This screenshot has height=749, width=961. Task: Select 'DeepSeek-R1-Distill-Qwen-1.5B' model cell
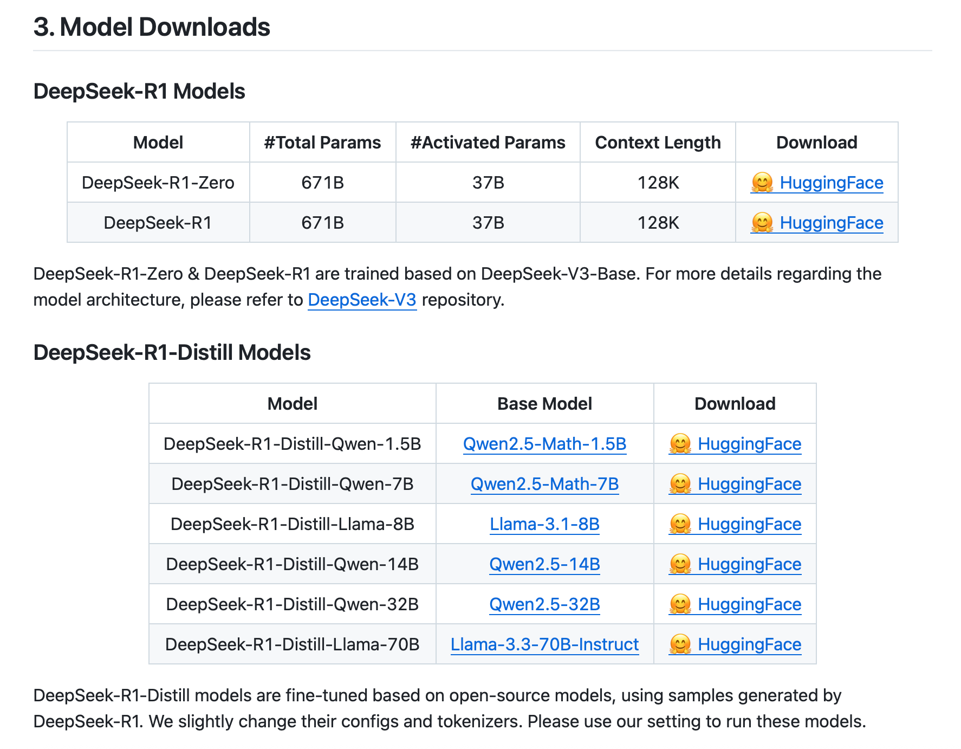293,444
